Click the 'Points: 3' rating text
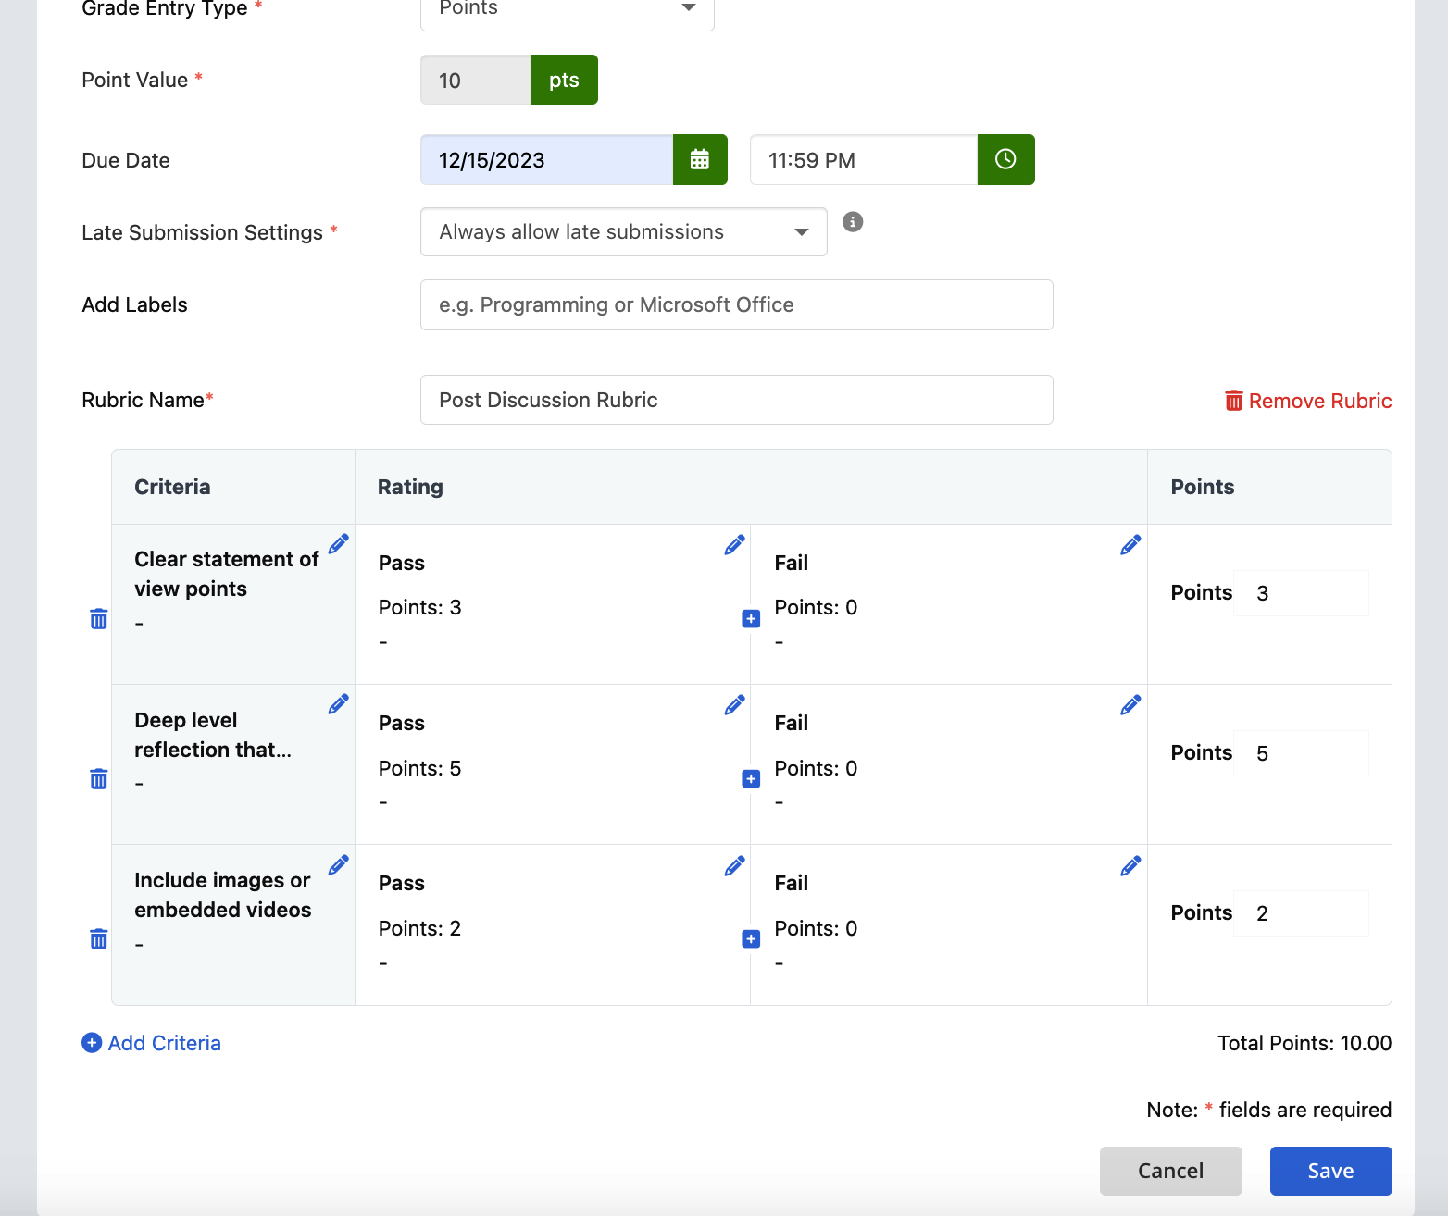 [x=420, y=607]
